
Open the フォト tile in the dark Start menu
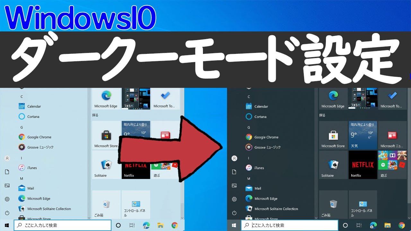[363, 98]
